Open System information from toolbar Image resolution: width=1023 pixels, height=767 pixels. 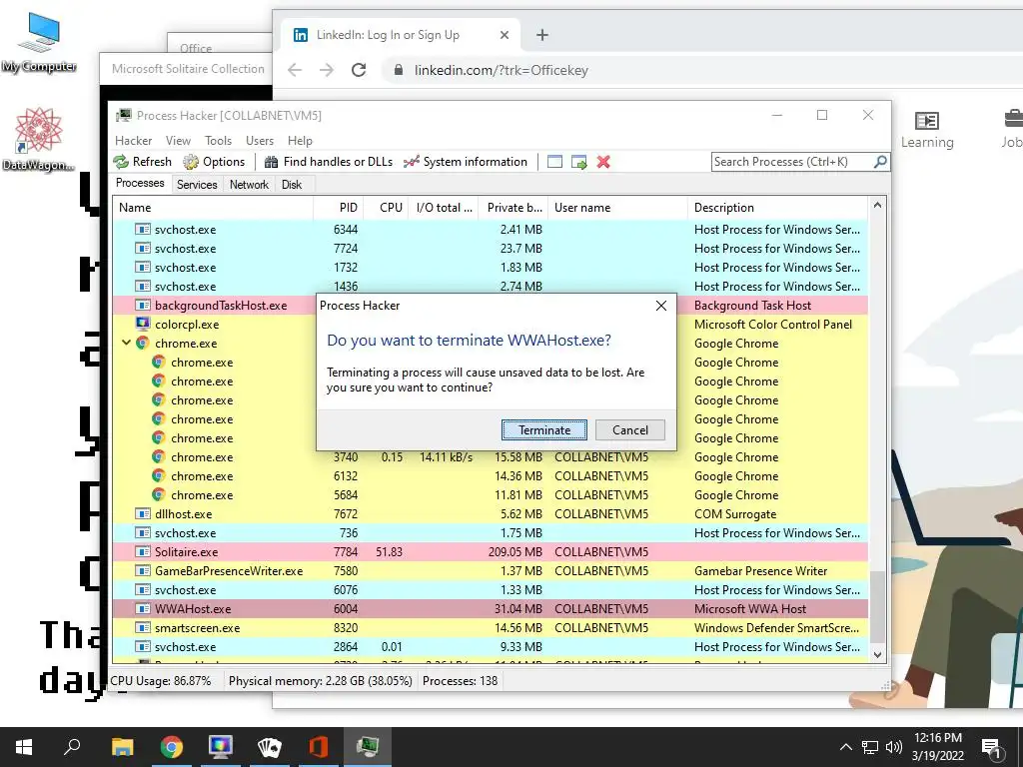click(x=466, y=162)
